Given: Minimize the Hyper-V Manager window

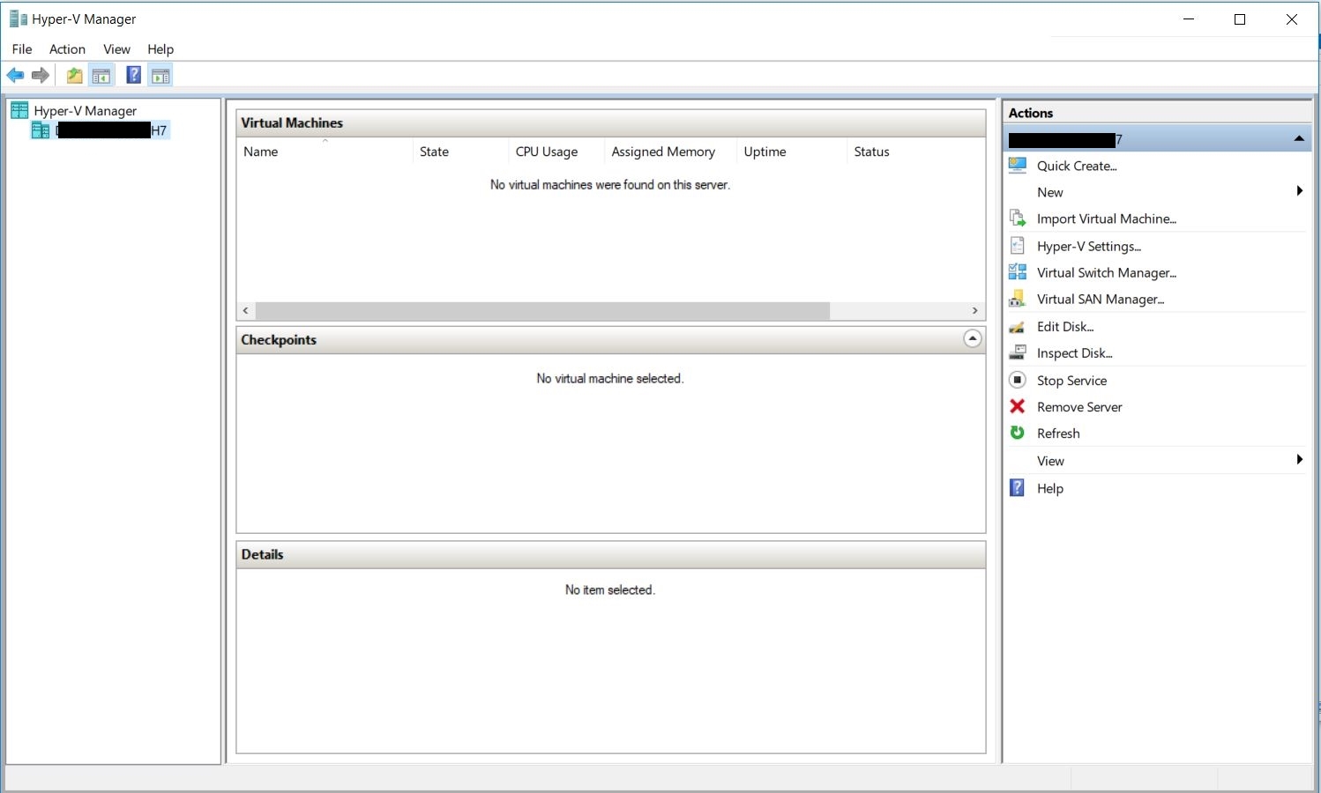Looking at the screenshot, I should click(x=1189, y=19).
